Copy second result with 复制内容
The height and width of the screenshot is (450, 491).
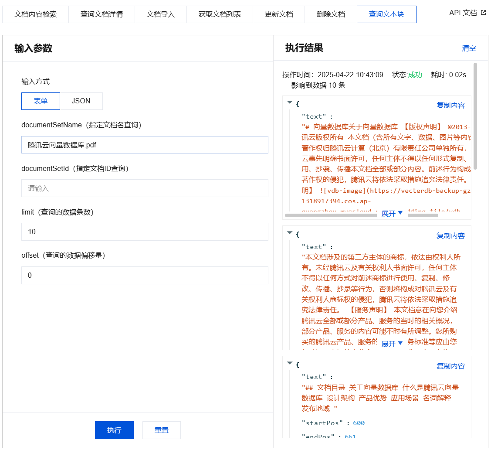click(450, 235)
